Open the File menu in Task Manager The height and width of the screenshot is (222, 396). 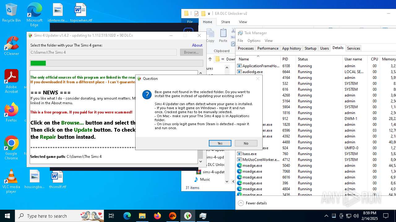240,40
